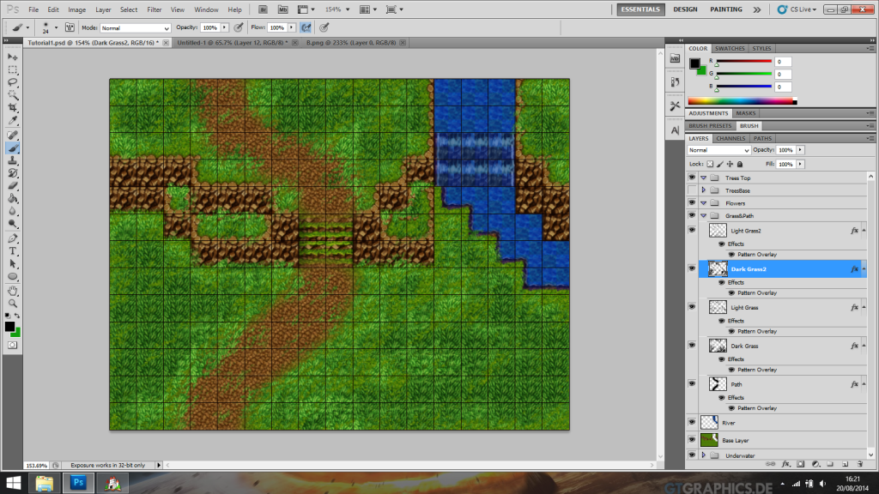The image size is (879, 494).
Task: Hide the Flowers layer group
Action: pyautogui.click(x=692, y=202)
